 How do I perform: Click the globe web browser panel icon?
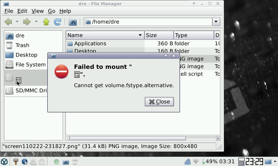coord(25,162)
